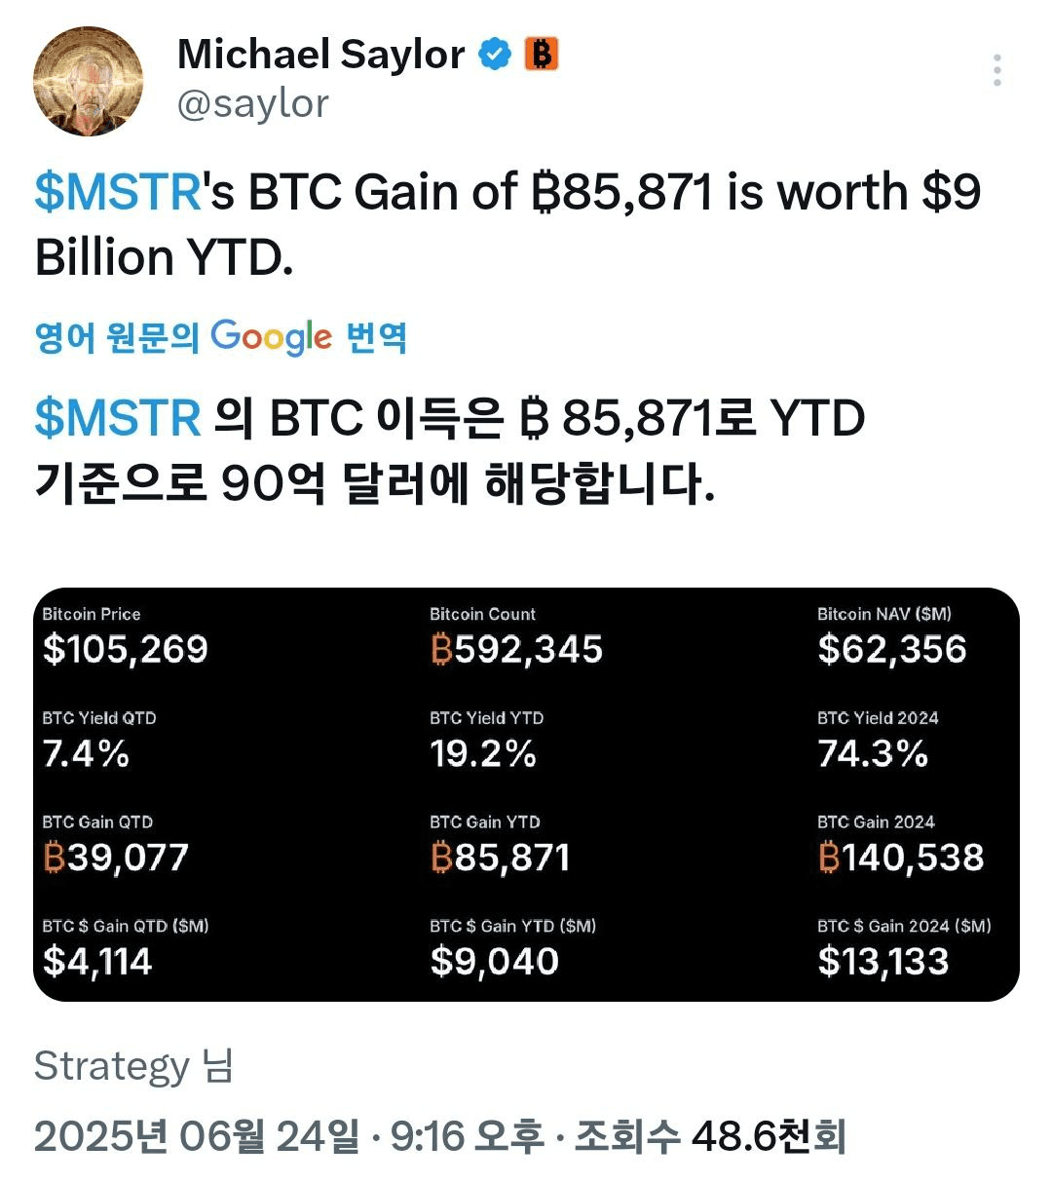Screen dimensions: 1052x1183
Task: Click the Bitcoin Price $105,269 figure
Action: coord(126,650)
